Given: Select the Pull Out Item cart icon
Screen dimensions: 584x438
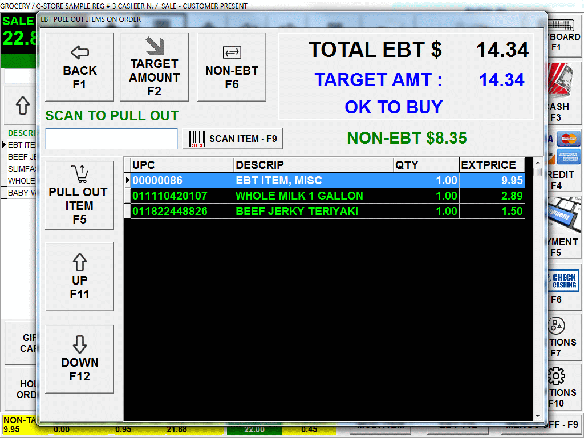Looking at the screenshot, I should (x=79, y=174).
